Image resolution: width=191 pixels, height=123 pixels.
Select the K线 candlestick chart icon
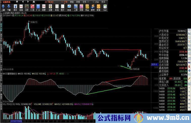(32, 8)
